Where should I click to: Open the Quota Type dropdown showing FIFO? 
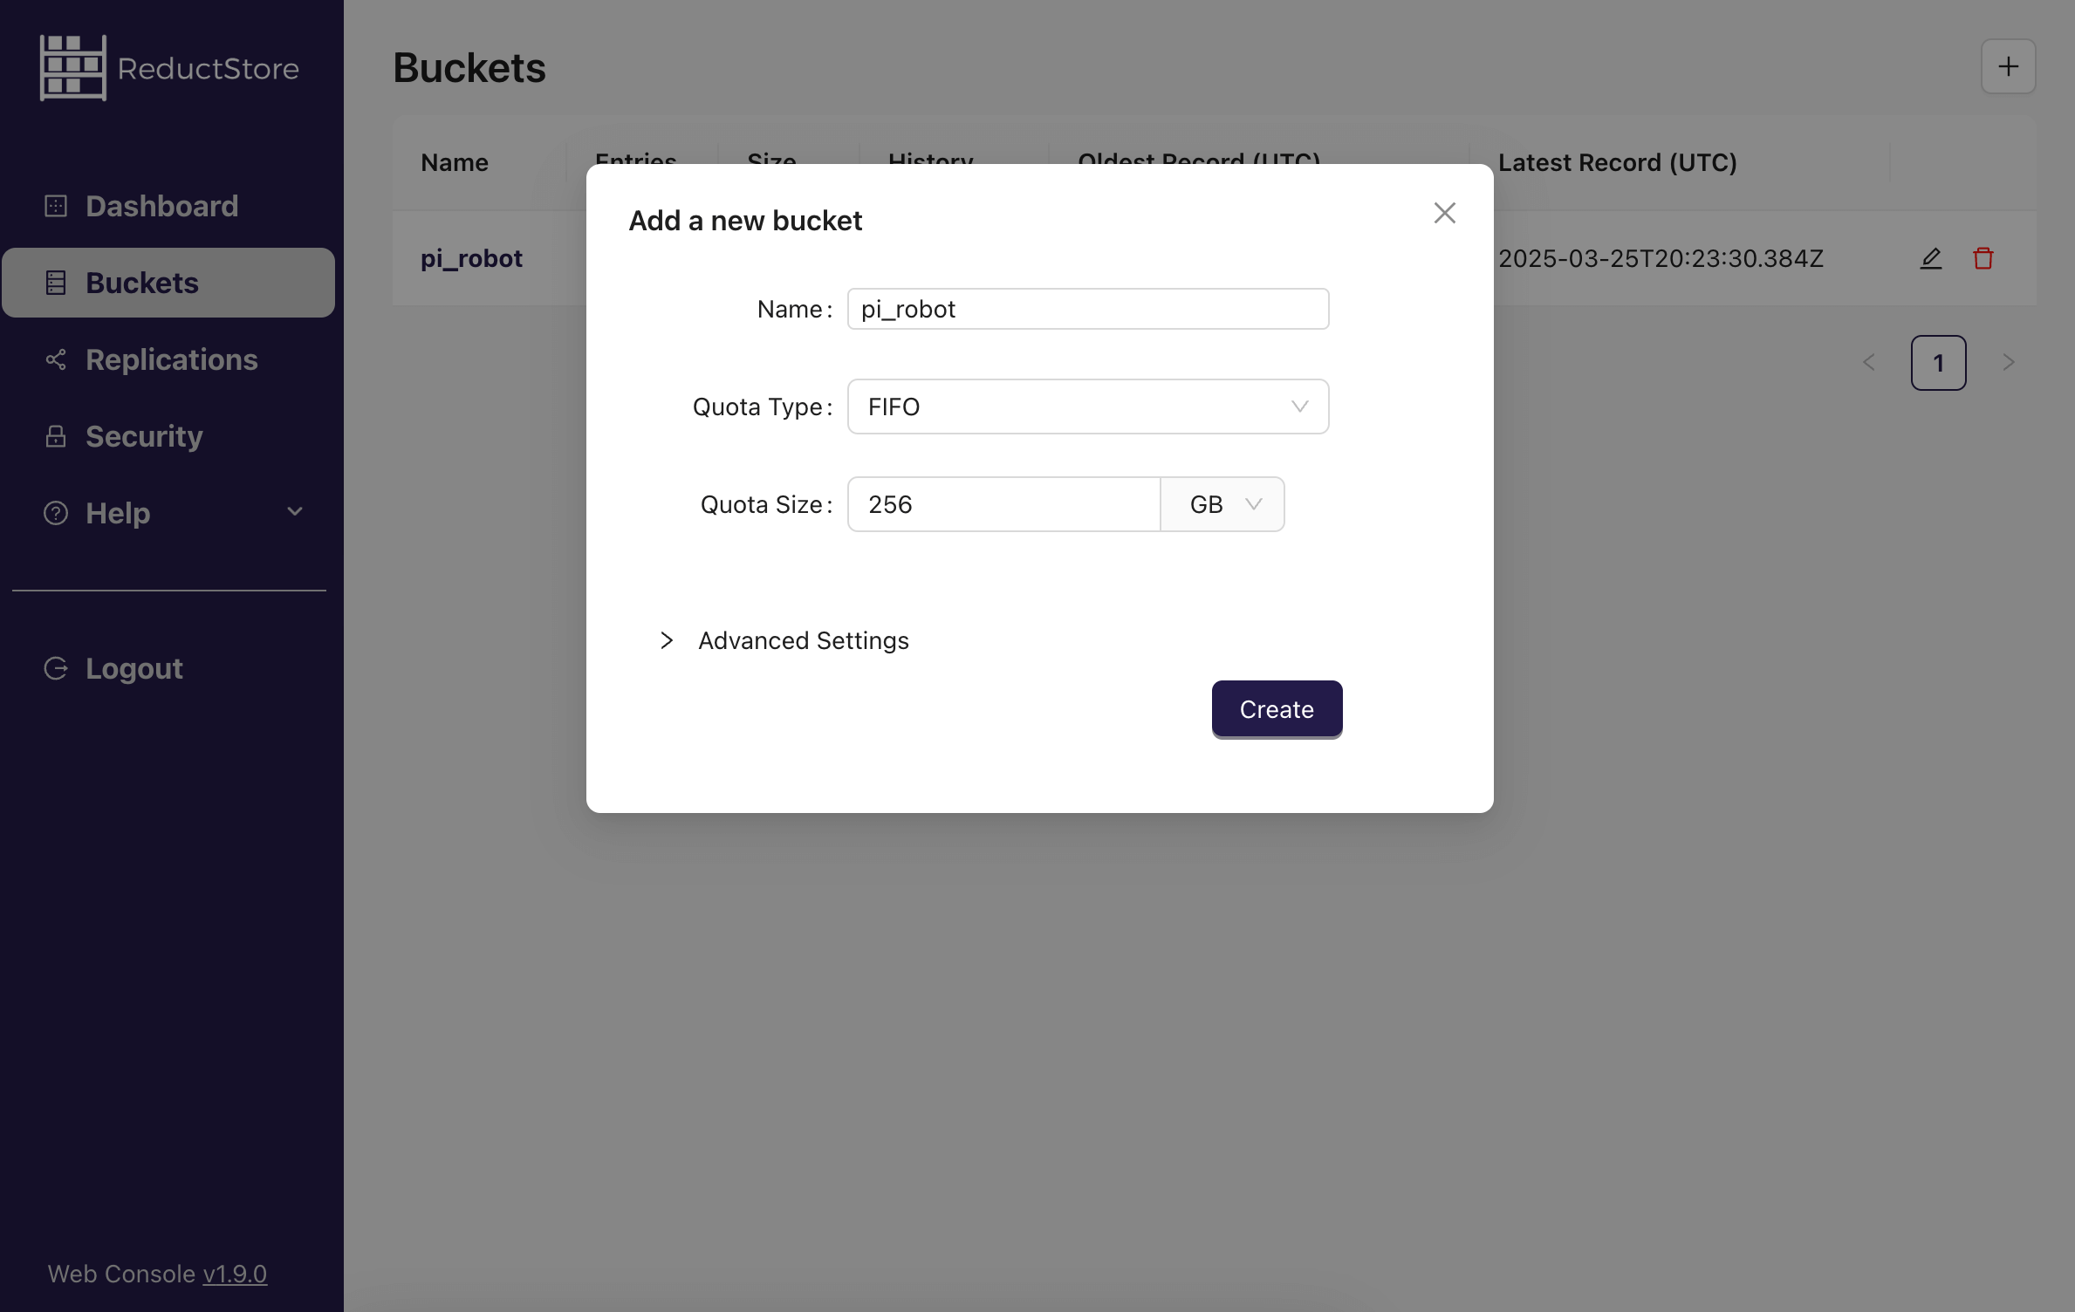pos(1087,407)
